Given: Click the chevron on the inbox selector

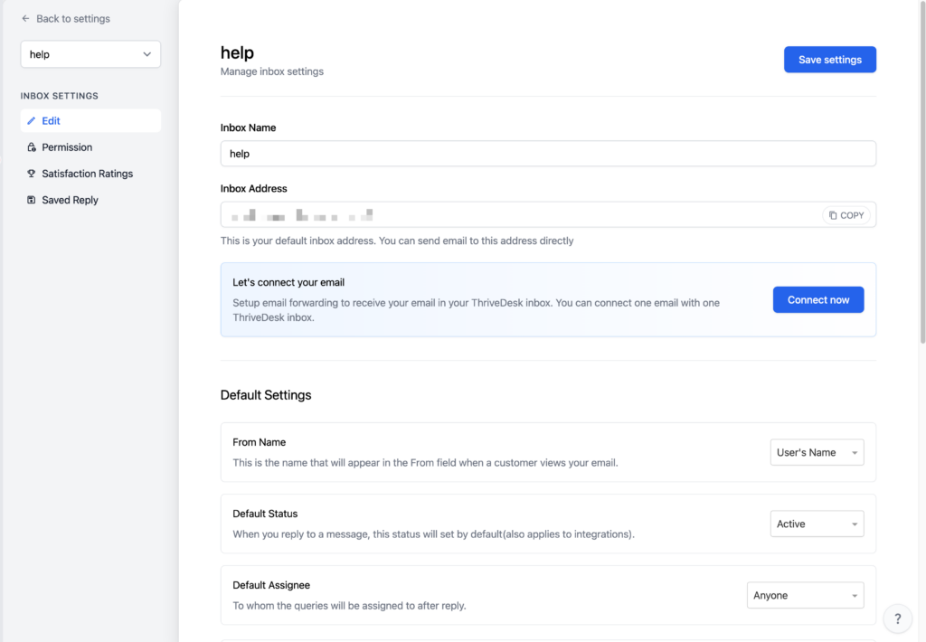Looking at the screenshot, I should (148, 54).
